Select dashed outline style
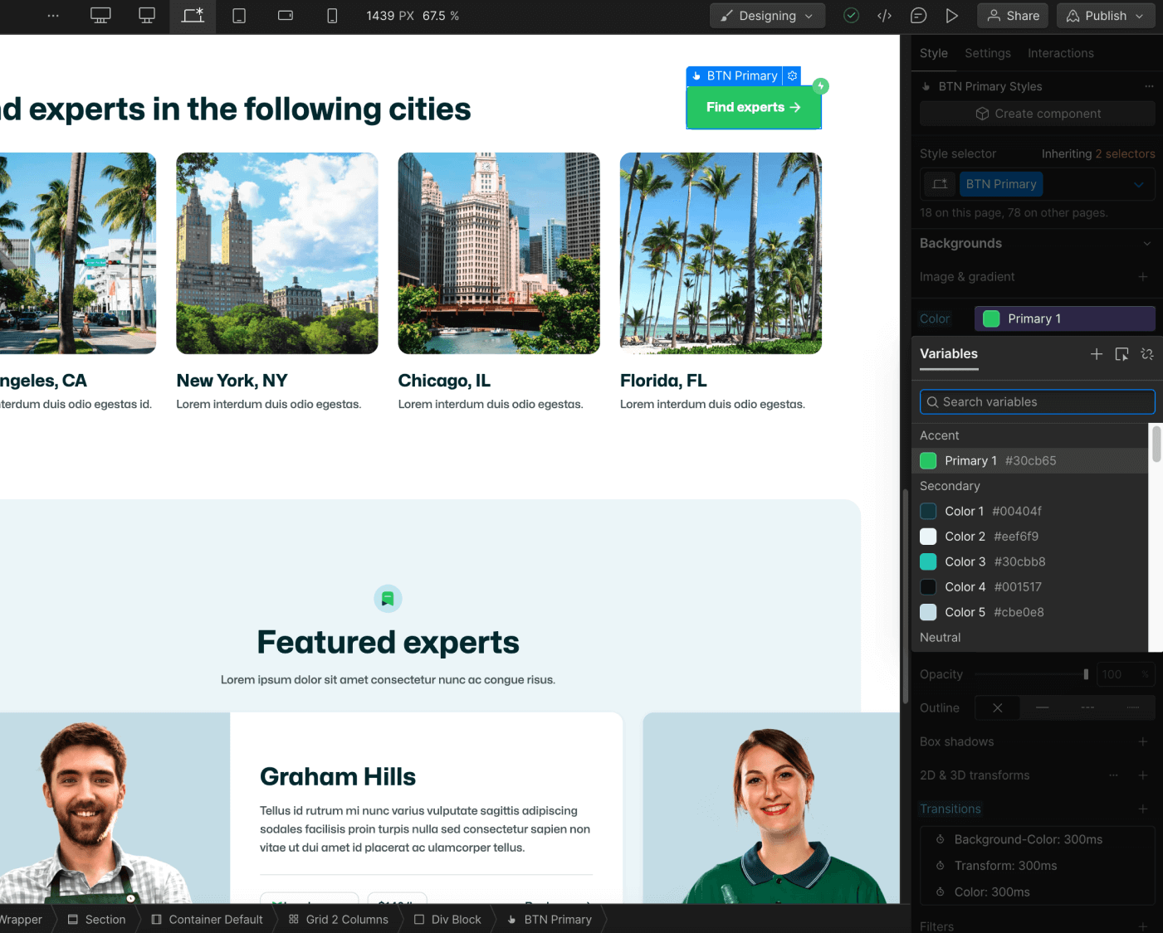1163x933 pixels. point(1087,708)
